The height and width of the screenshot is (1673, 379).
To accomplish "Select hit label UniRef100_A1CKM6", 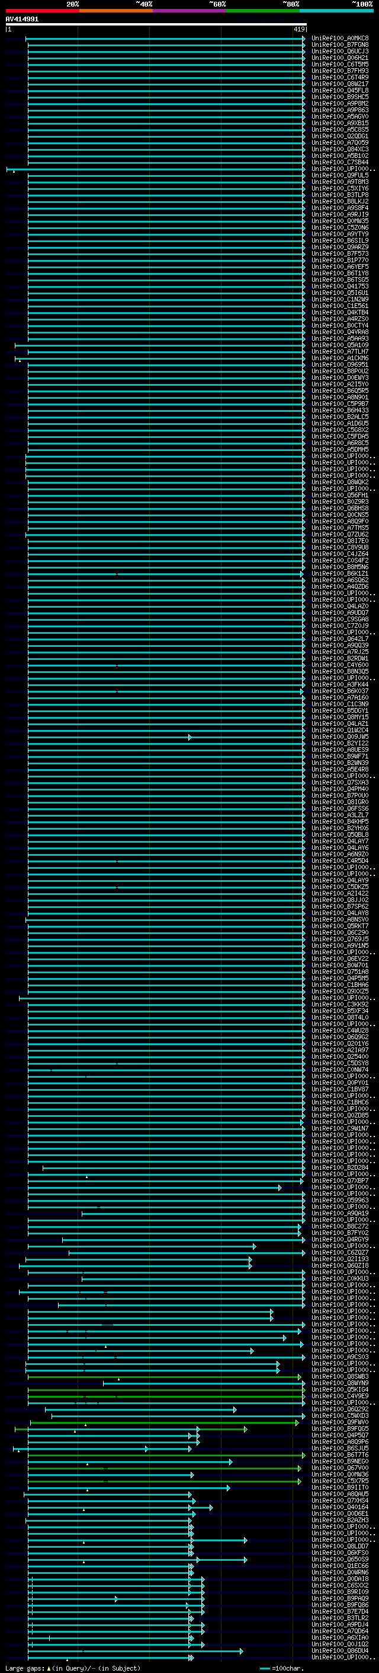I will [339, 358].
